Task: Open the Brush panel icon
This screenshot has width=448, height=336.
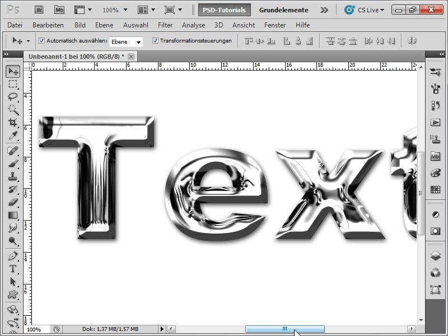Action: (x=435, y=89)
